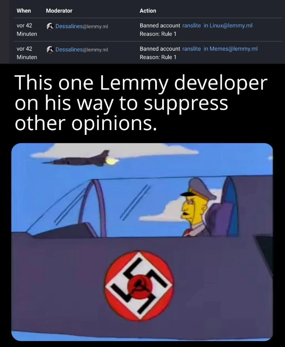Click the cartoon cockpit meme image
This screenshot has height=347, width=285.
(x=142, y=242)
